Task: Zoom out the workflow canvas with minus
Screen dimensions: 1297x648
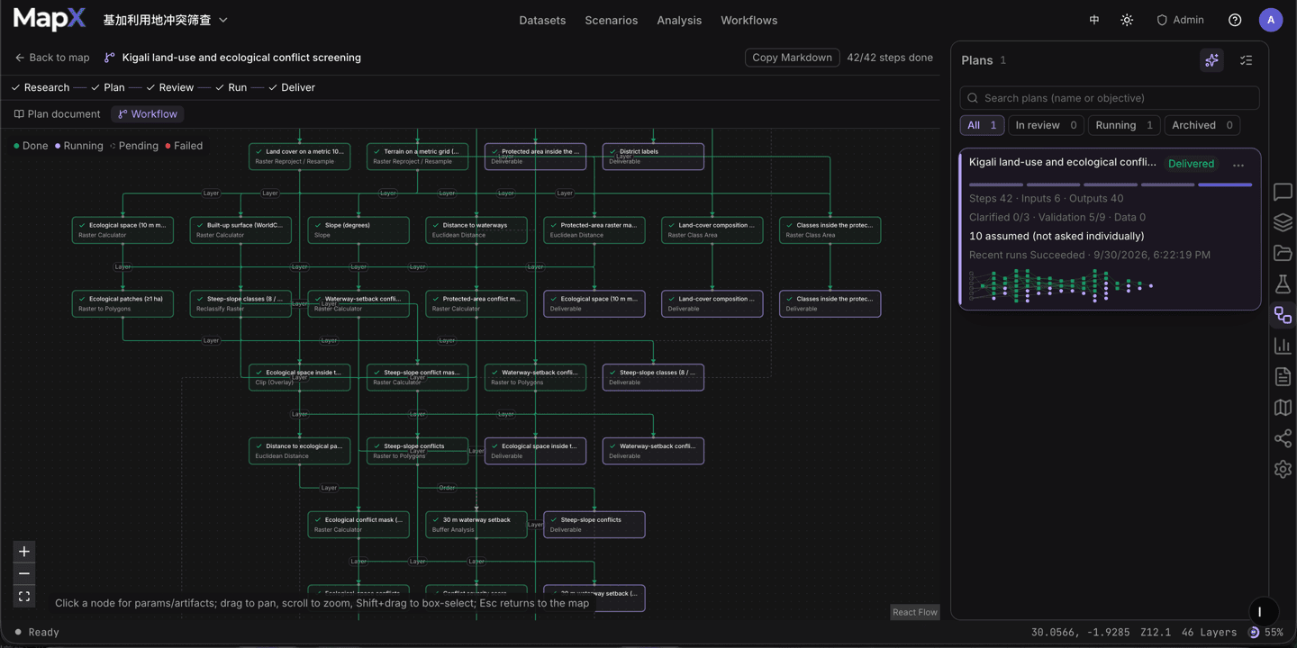Action: pos(24,573)
